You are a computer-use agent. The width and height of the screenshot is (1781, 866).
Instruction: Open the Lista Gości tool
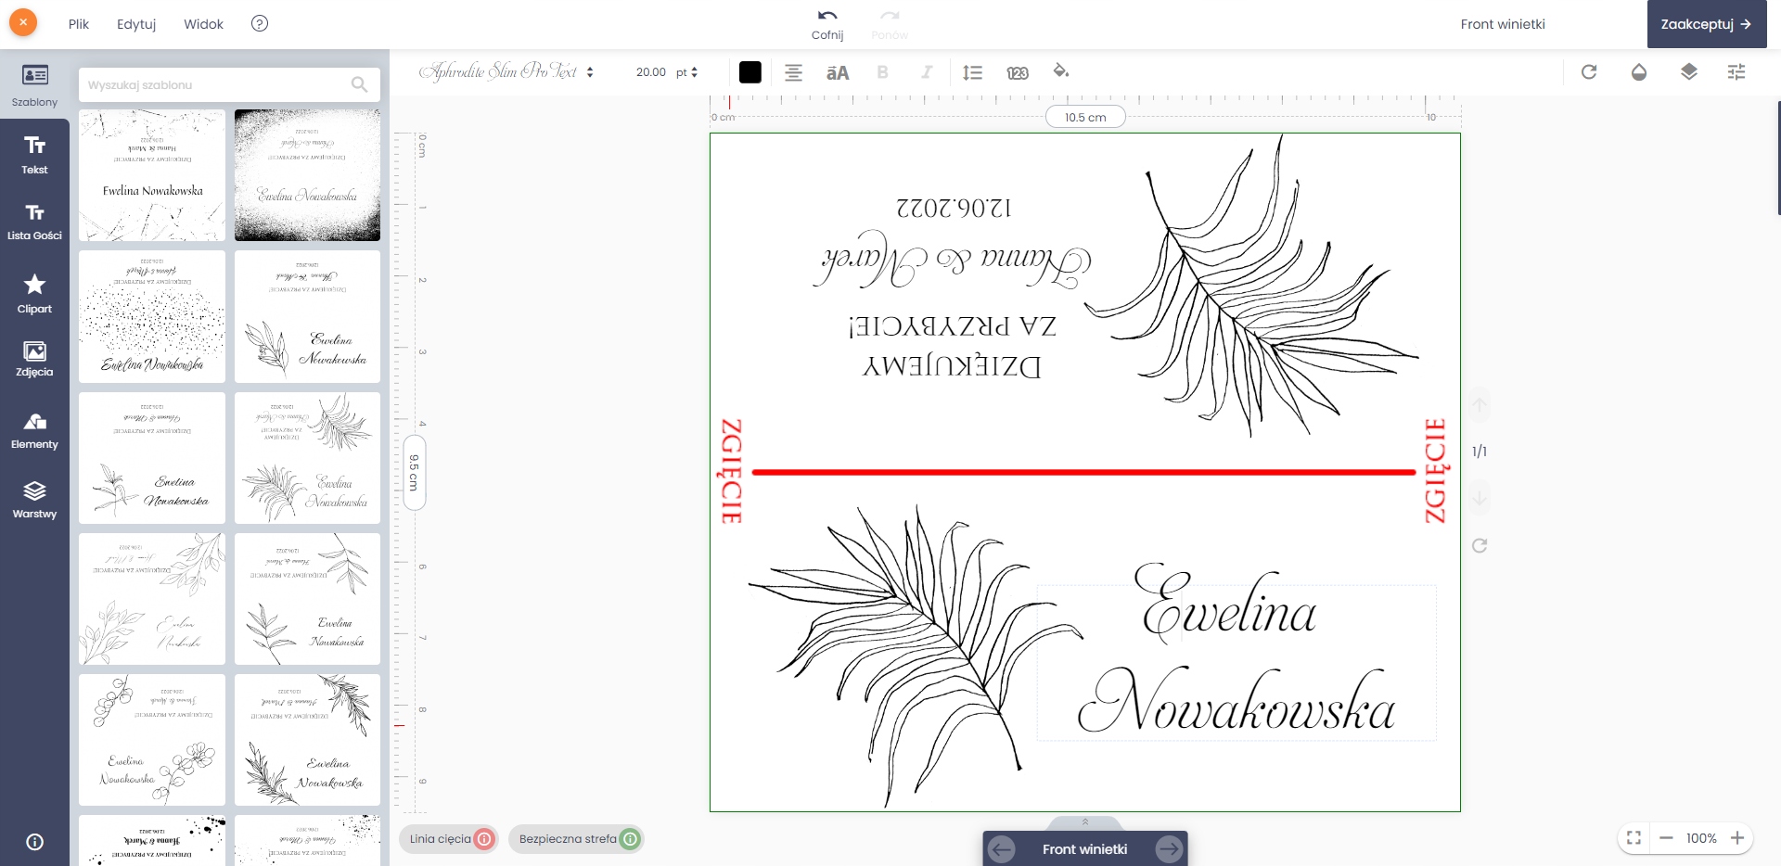click(34, 223)
